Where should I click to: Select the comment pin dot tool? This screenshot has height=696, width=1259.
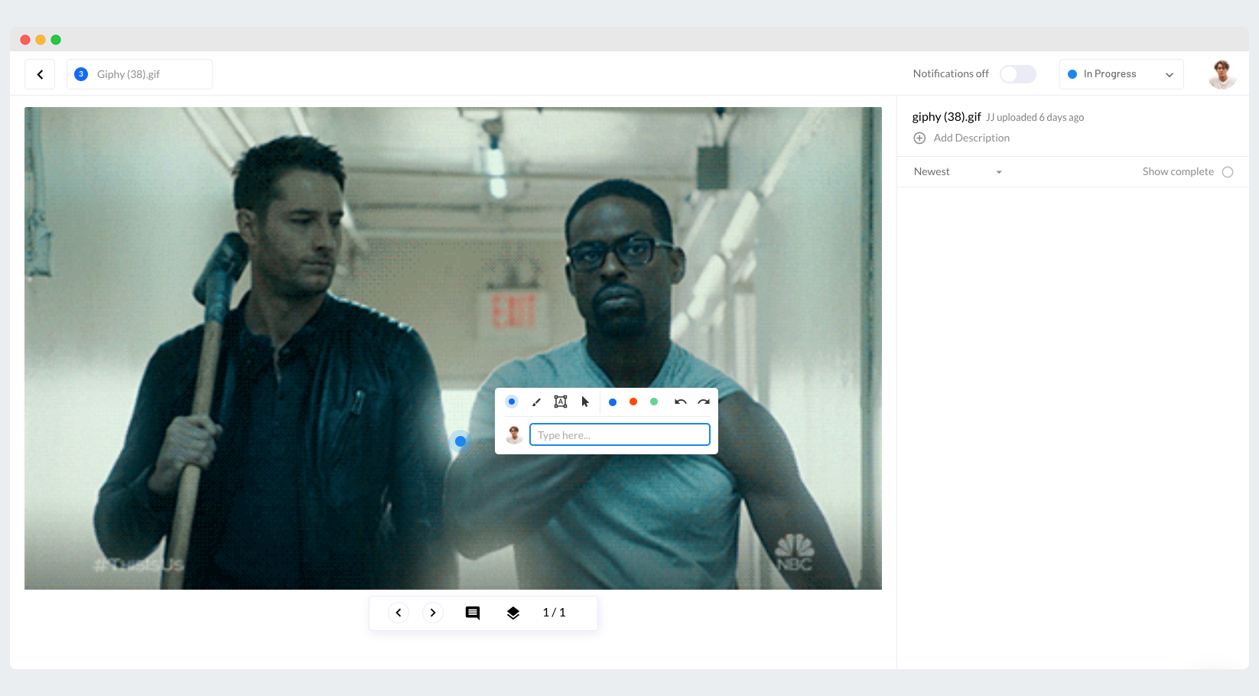click(512, 402)
